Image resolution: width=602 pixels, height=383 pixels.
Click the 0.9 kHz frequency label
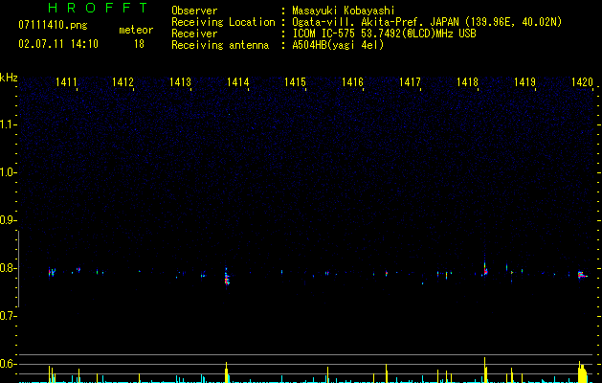click(x=8, y=220)
